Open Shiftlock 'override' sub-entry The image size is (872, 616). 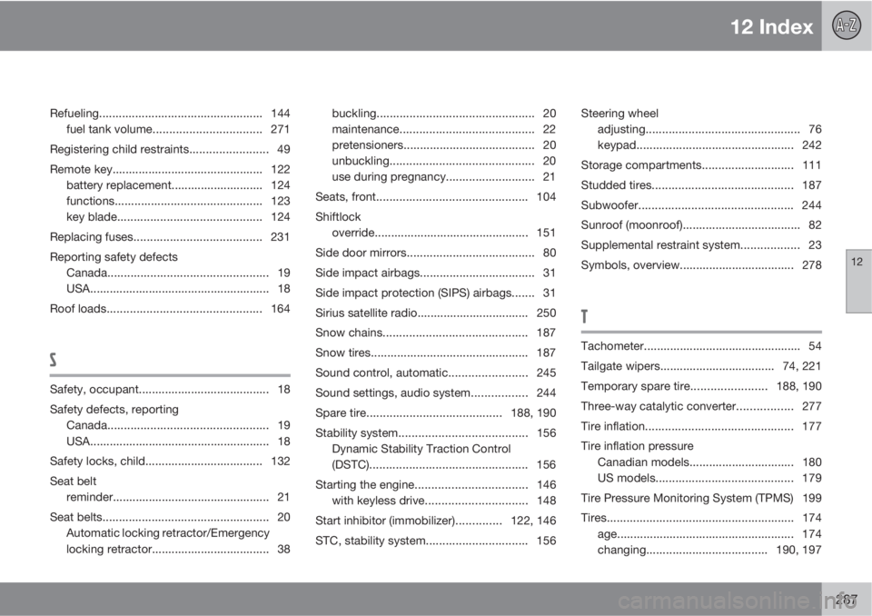(x=444, y=233)
